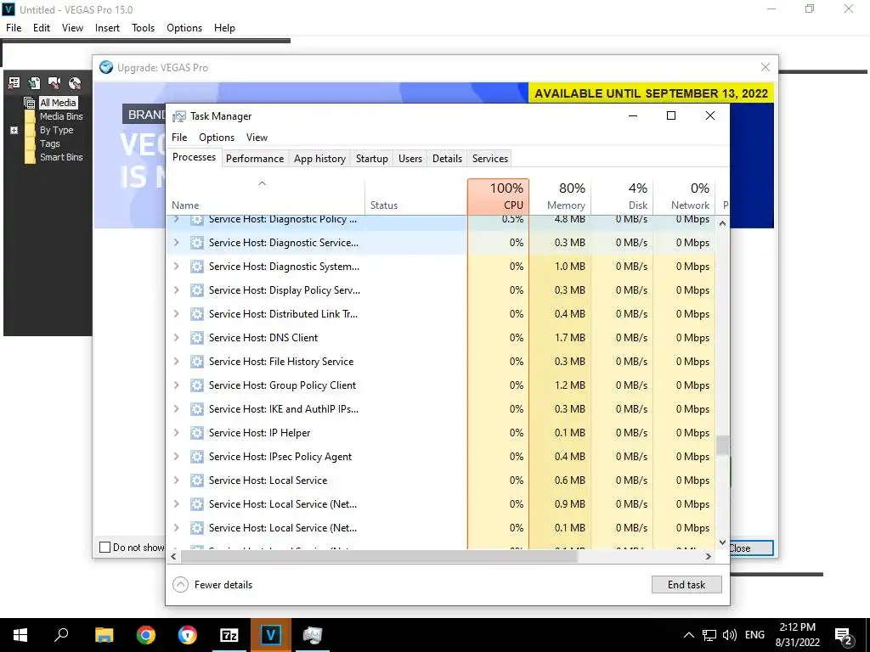The height and width of the screenshot is (652, 870).
Task: Click the taskbar clock showing 2:12 PM
Action: pyautogui.click(x=797, y=635)
